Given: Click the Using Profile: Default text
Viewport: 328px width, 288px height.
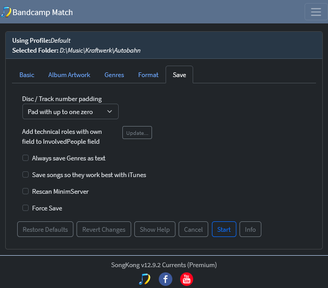Looking at the screenshot, I should [x=41, y=41].
